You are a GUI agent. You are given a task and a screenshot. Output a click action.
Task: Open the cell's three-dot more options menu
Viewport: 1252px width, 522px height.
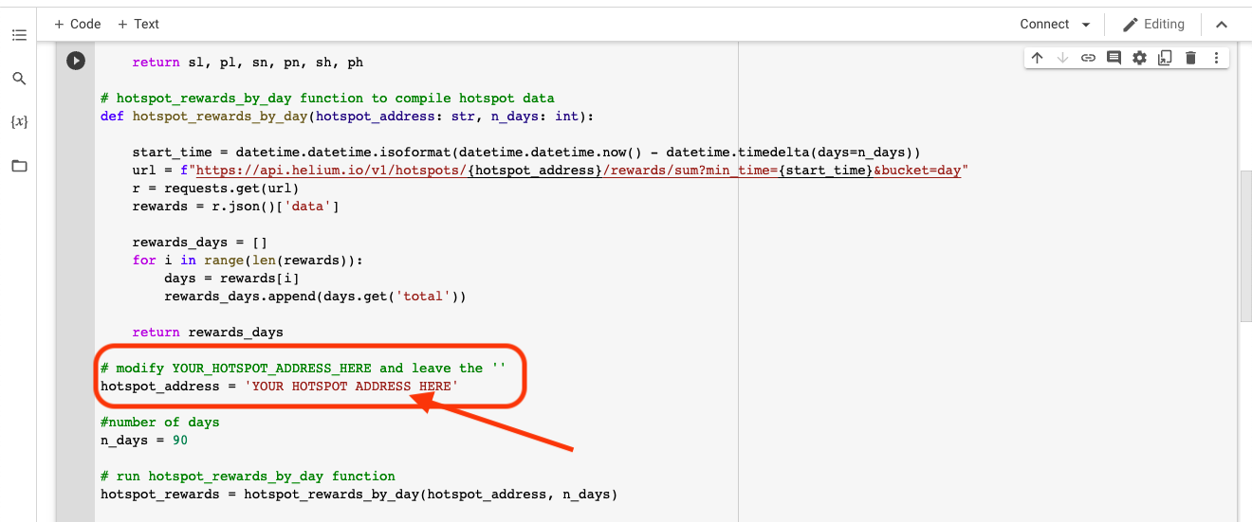pos(1216,58)
